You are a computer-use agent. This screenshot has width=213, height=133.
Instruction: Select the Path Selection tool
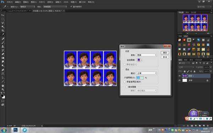(3, 78)
